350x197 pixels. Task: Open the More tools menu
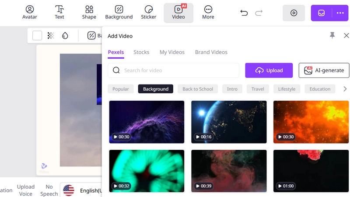click(x=208, y=13)
